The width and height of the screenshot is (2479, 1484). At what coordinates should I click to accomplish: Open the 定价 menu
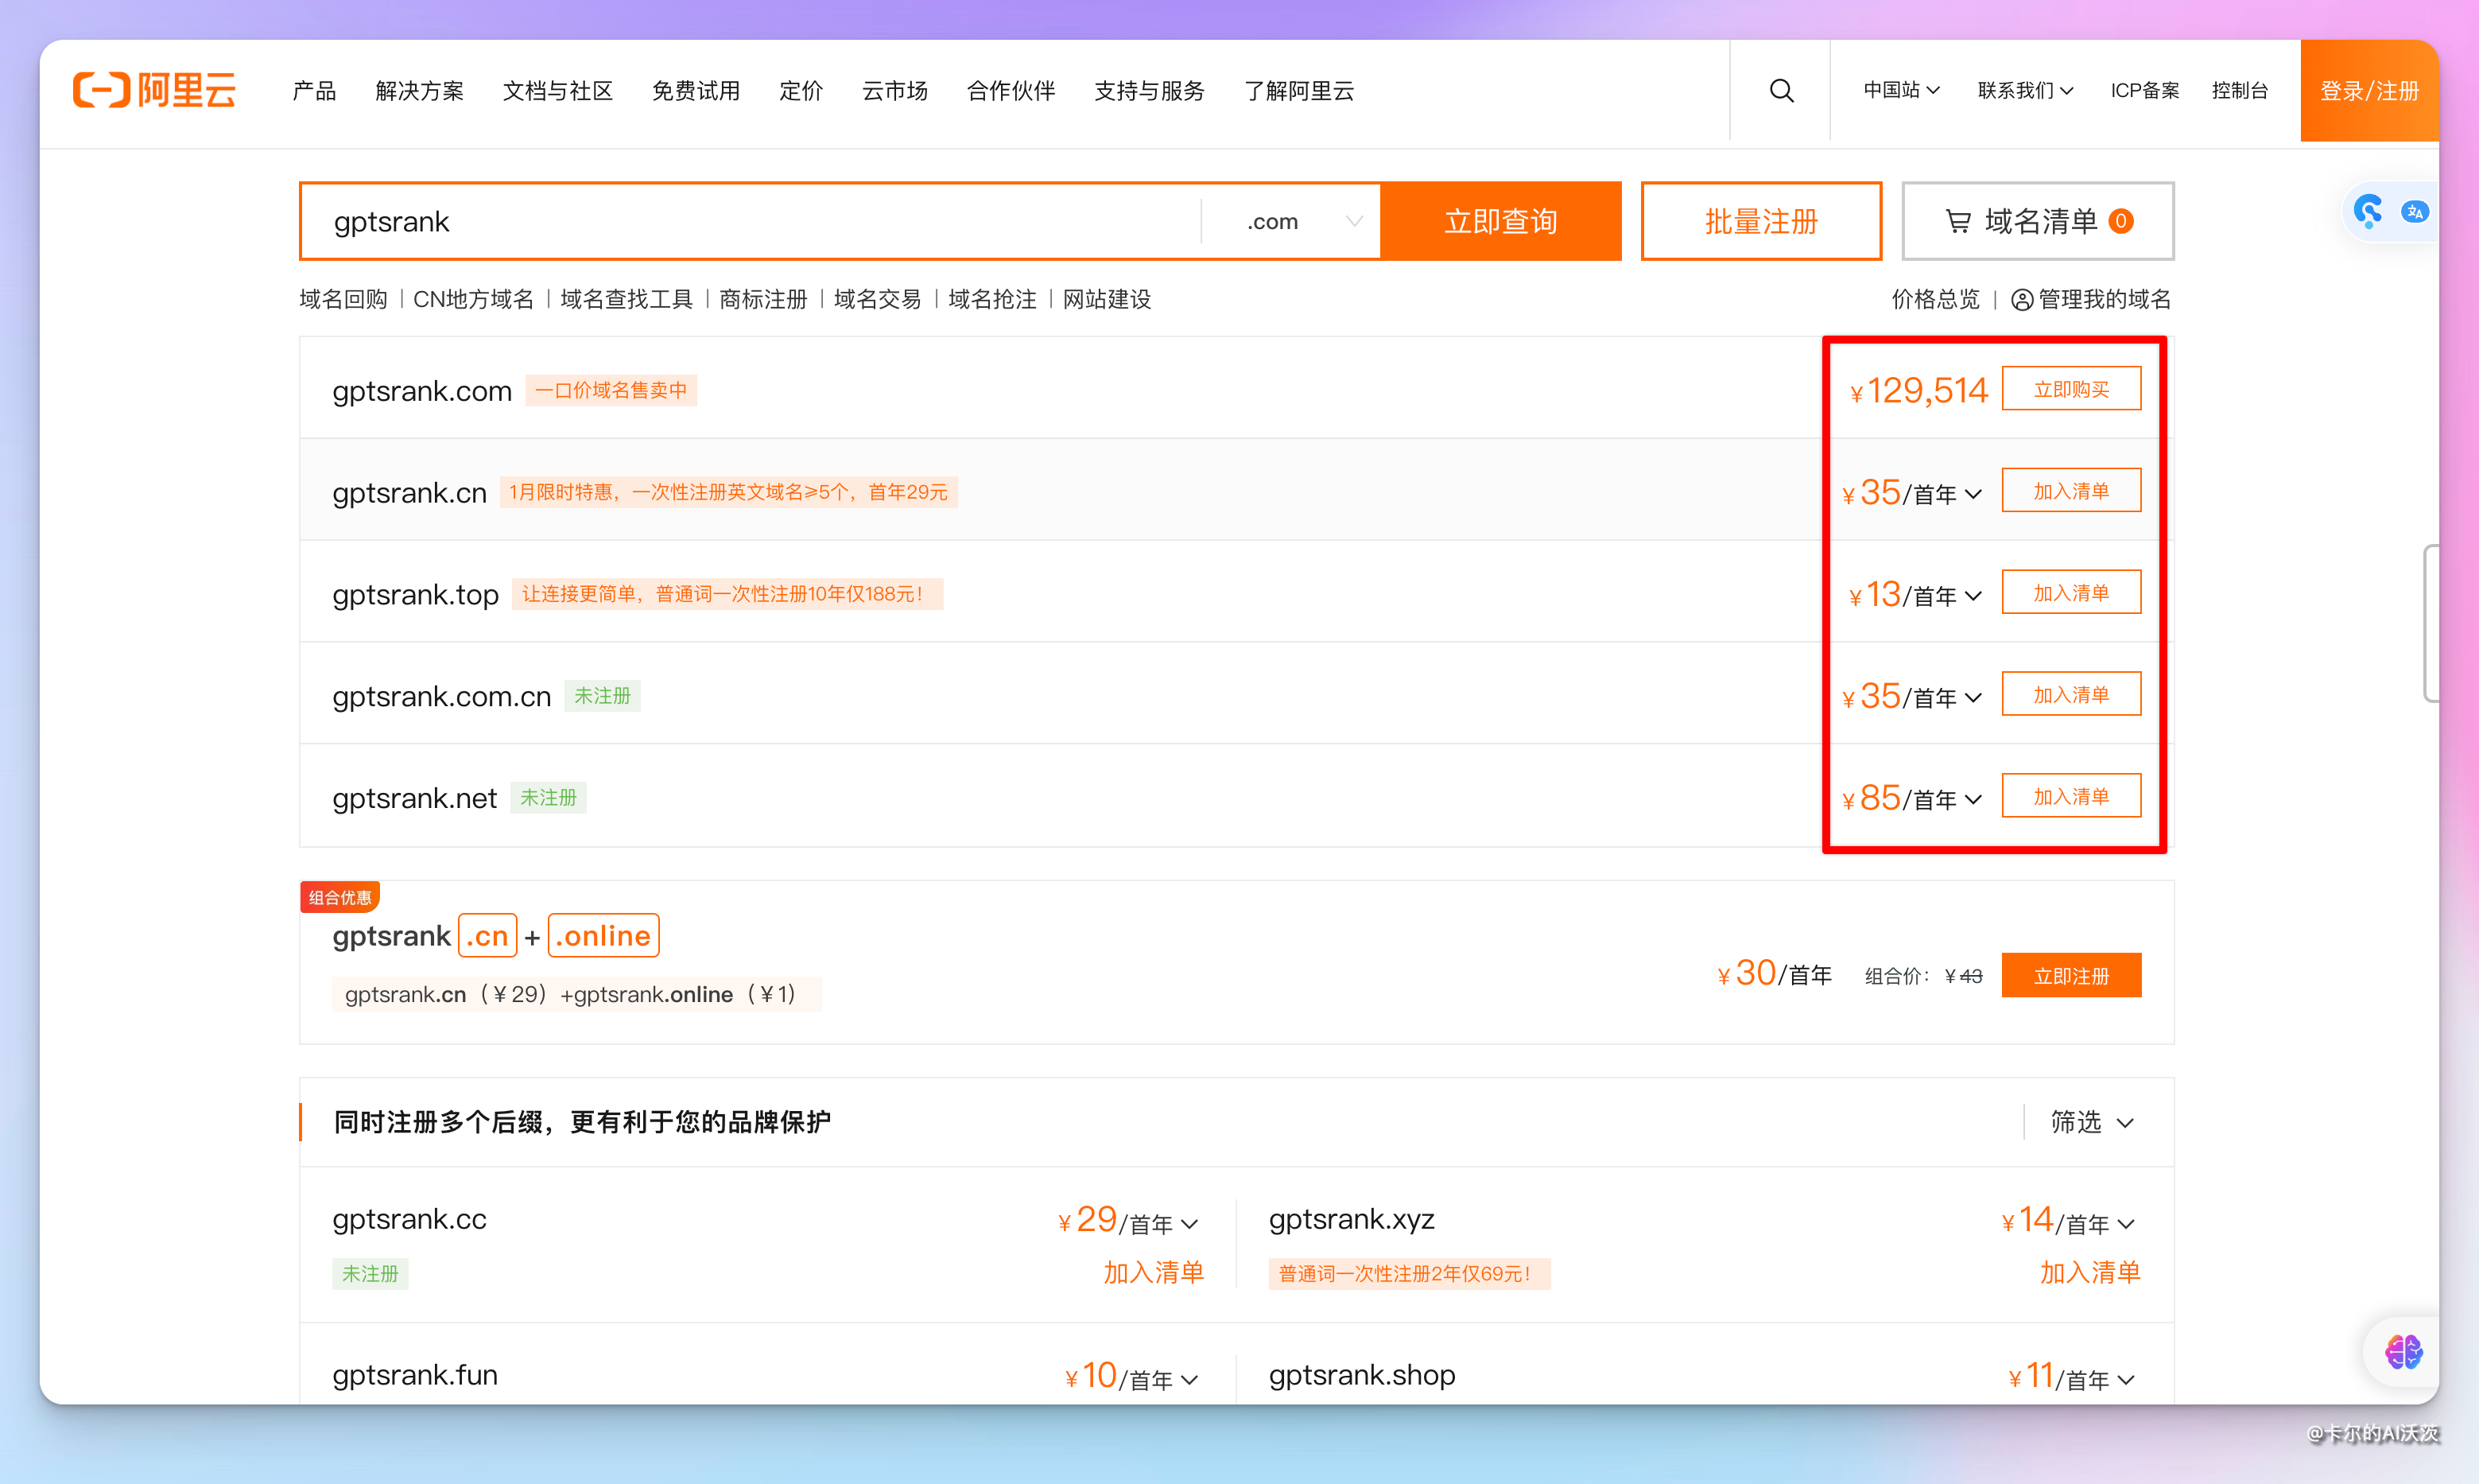coord(801,91)
